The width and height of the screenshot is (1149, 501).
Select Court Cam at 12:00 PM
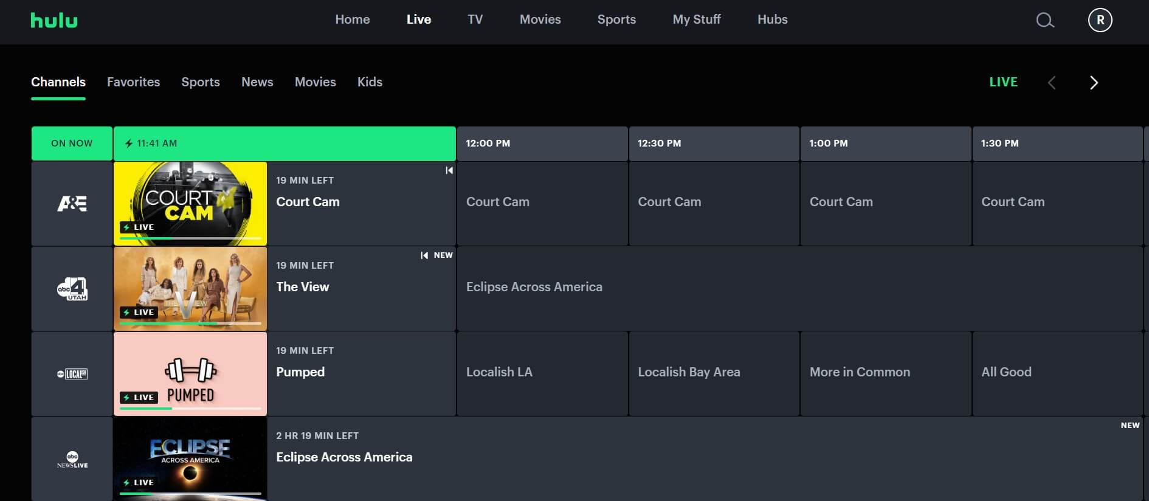tap(542, 204)
